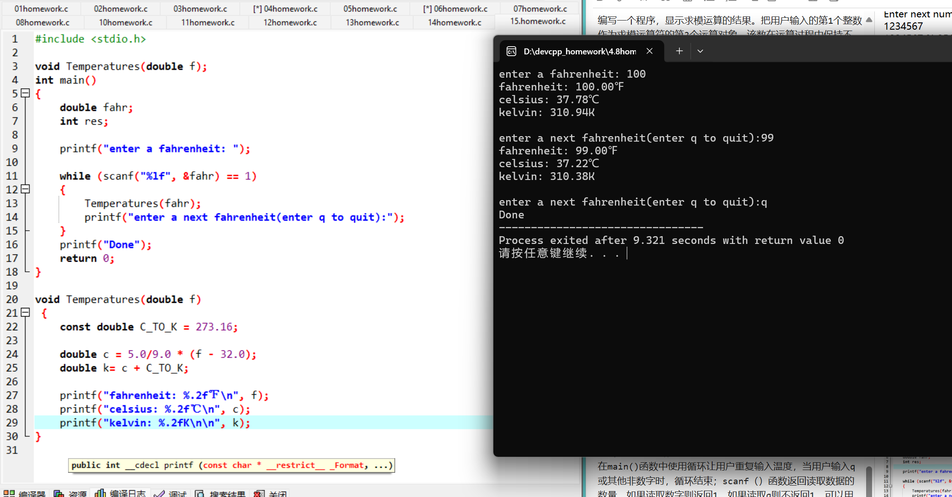This screenshot has width=952, height=497.
Task: Open the 资源 resources tab
Action: pos(71,493)
